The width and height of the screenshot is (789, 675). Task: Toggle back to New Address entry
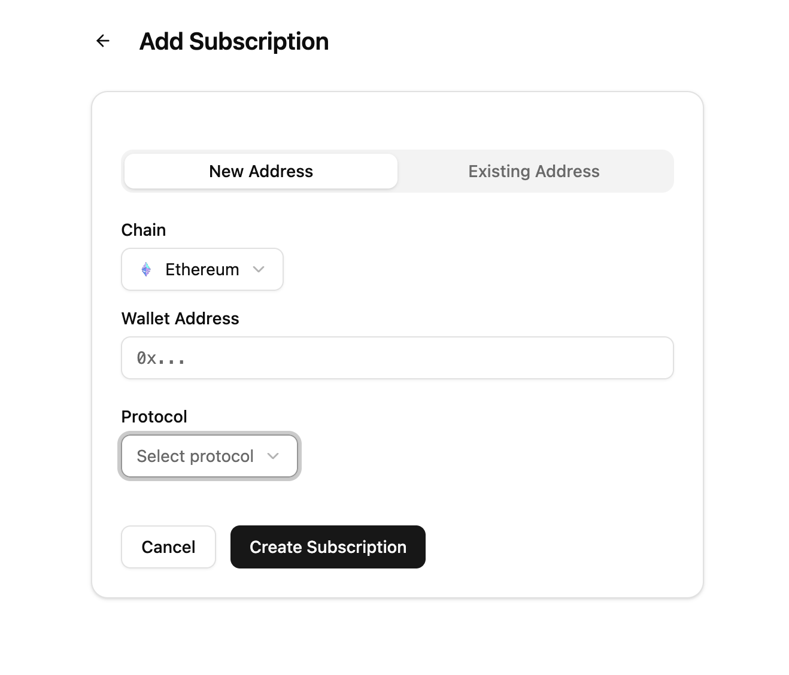coord(260,171)
